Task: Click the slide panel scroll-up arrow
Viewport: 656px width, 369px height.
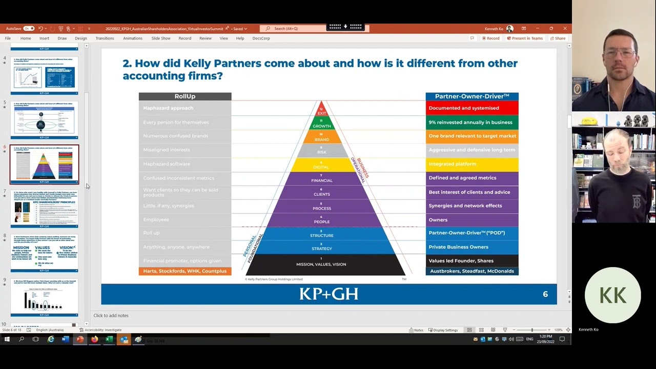Action: click(x=87, y=46)
